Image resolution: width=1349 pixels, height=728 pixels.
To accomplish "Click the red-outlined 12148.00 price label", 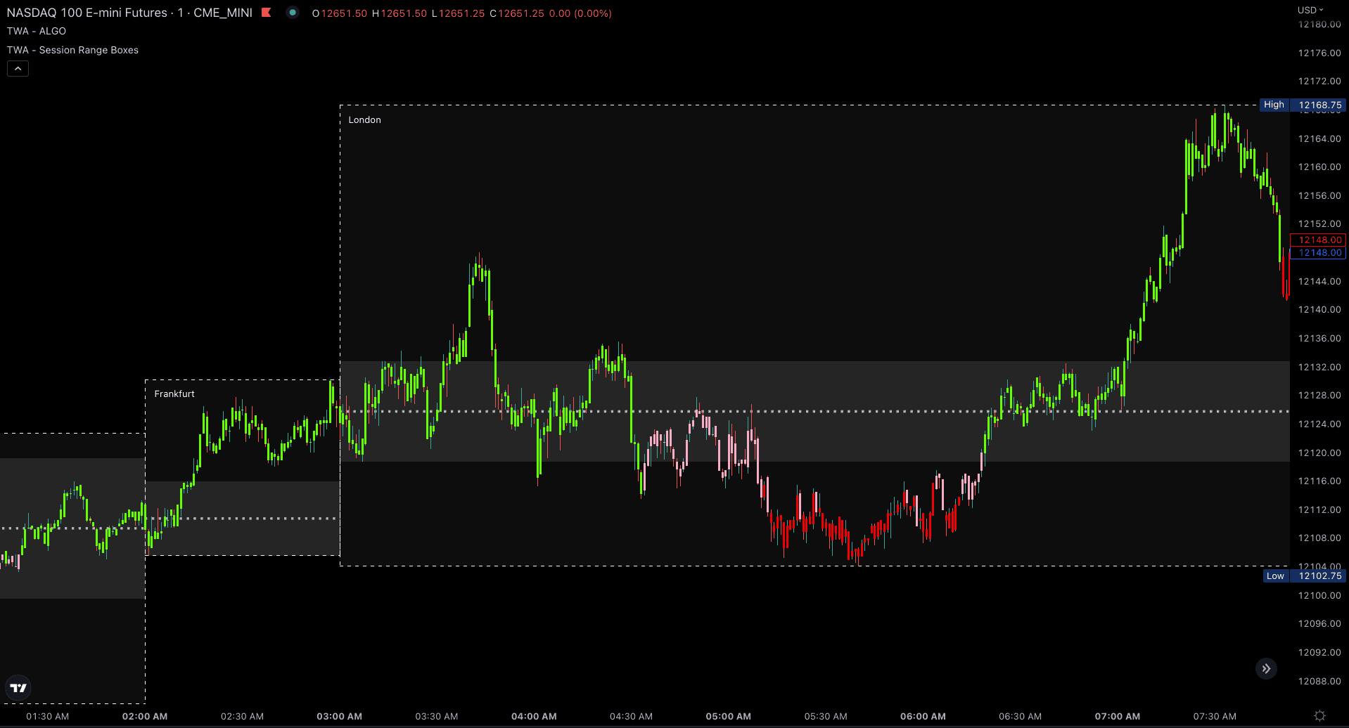I will (x=1319, y=240).
